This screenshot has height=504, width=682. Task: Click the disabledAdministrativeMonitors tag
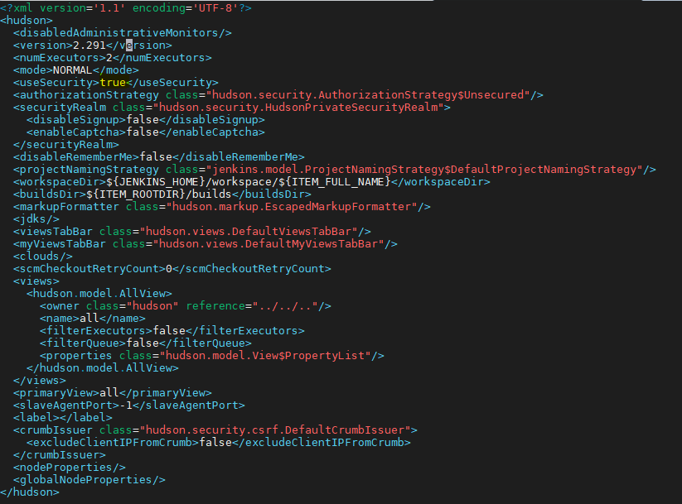point(122,32)
